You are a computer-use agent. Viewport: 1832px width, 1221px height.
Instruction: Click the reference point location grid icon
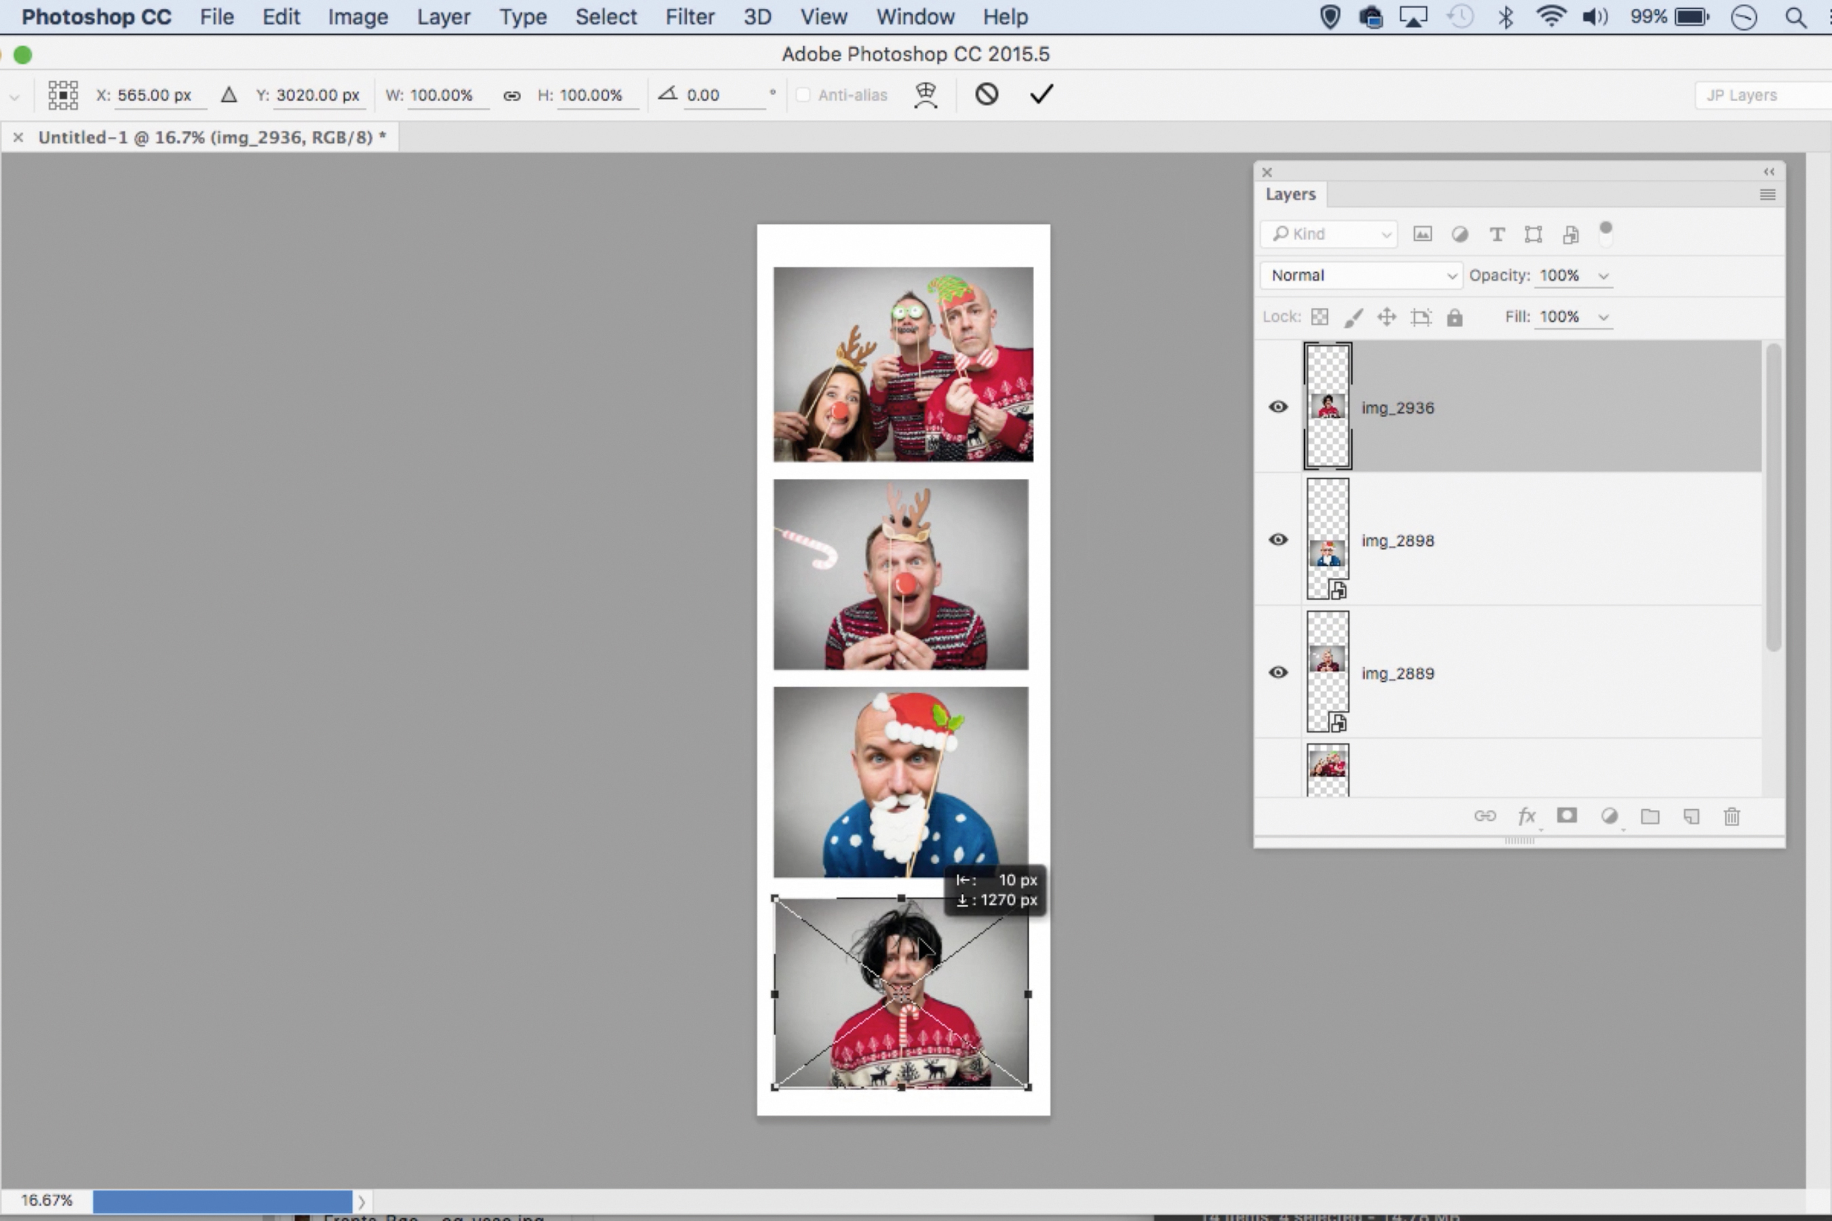point(63,94)
